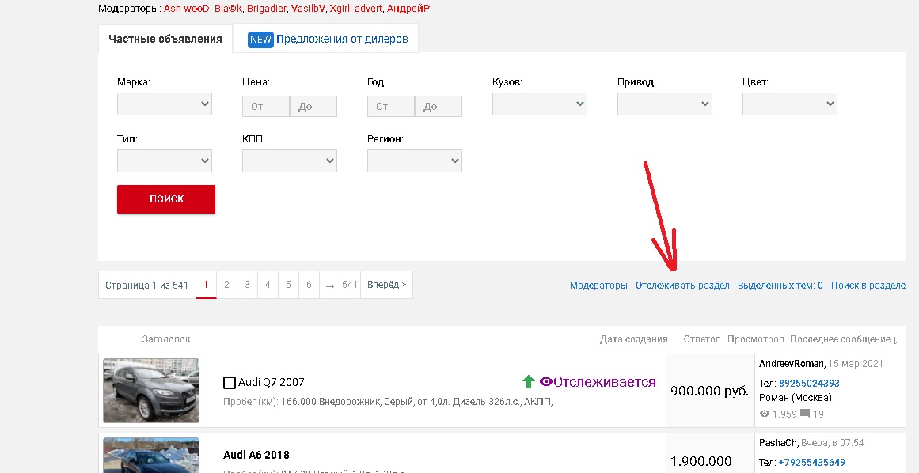The height and width of the screenshot is (473, 919).
Task: Click Выделенных тем: 0 link
Action: point(780,286)
